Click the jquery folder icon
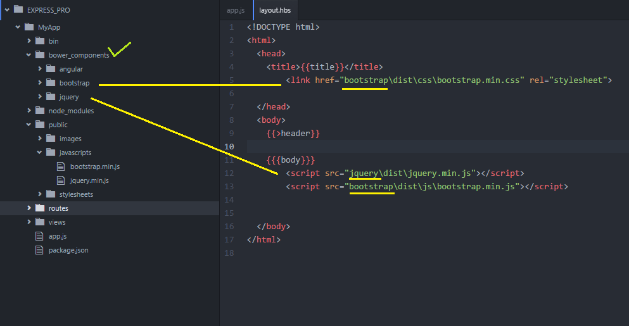Screen dimensions: 629x326 [51, 96]
